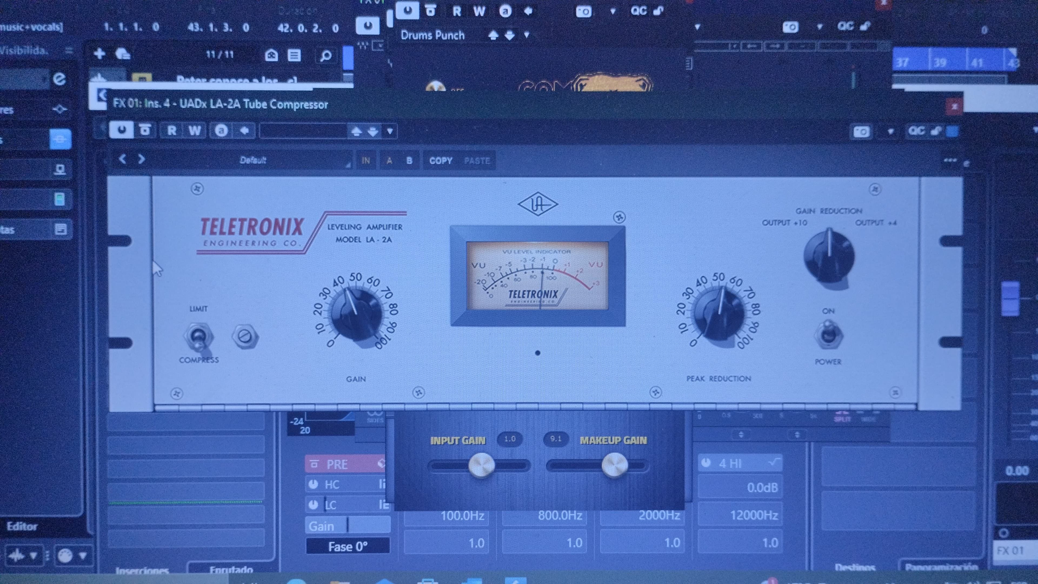Click the add track plus icon
The height and width of the screenshot is (584, 1038).
click(99, 54)
